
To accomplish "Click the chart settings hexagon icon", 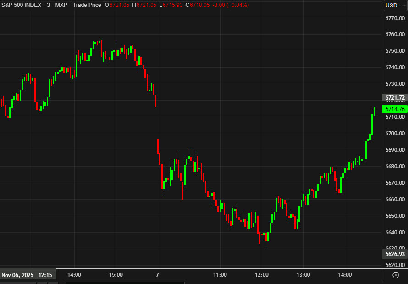I will click(x=396, y=275).
